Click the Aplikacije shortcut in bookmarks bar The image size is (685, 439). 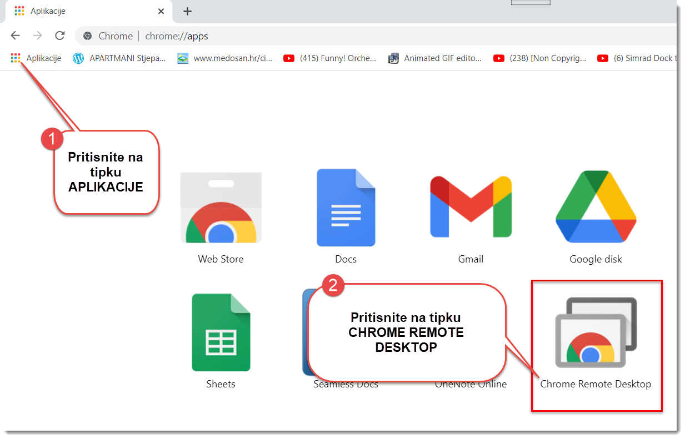pyautogui.click(x=36, y=58)
